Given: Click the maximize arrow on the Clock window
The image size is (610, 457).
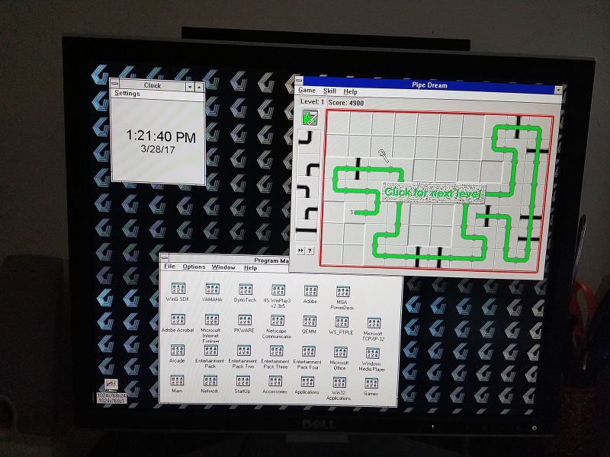Looking at the screenshot, I should (x=199, y=88).
